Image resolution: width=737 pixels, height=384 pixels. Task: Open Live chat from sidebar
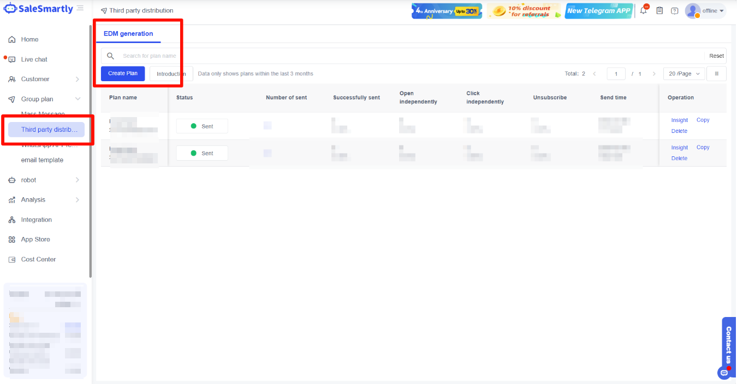[x=34, y=59]
